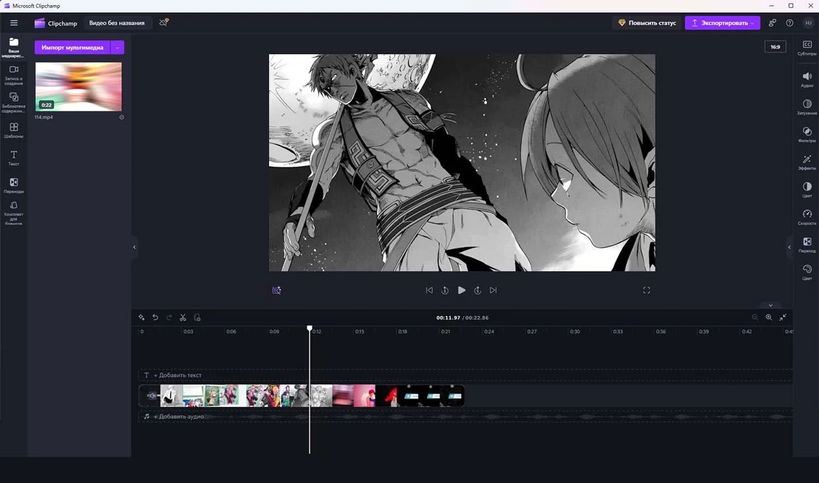819x483 pixels.
Task: Click the Export button
Action: [x=722, y=23]
